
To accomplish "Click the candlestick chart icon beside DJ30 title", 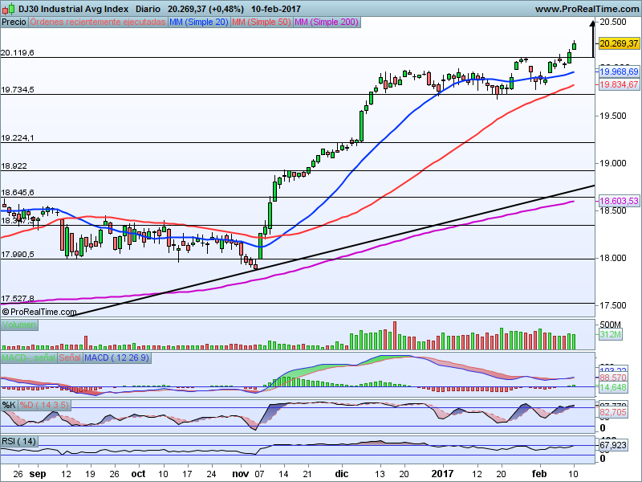I will coord(8,9).
